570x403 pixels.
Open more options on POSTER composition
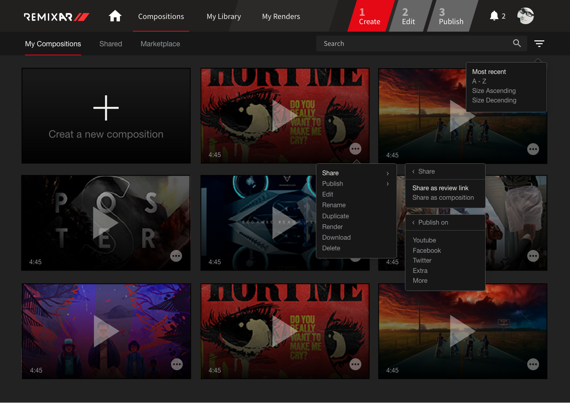176,256
